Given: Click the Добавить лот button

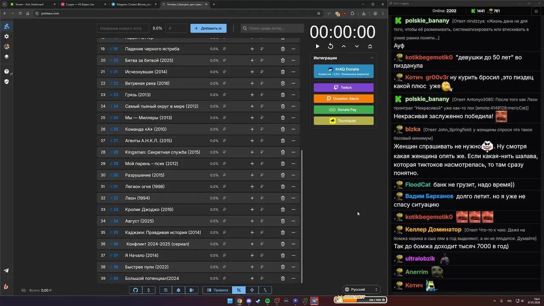Looking at the screenshot, I should [208, 28].
